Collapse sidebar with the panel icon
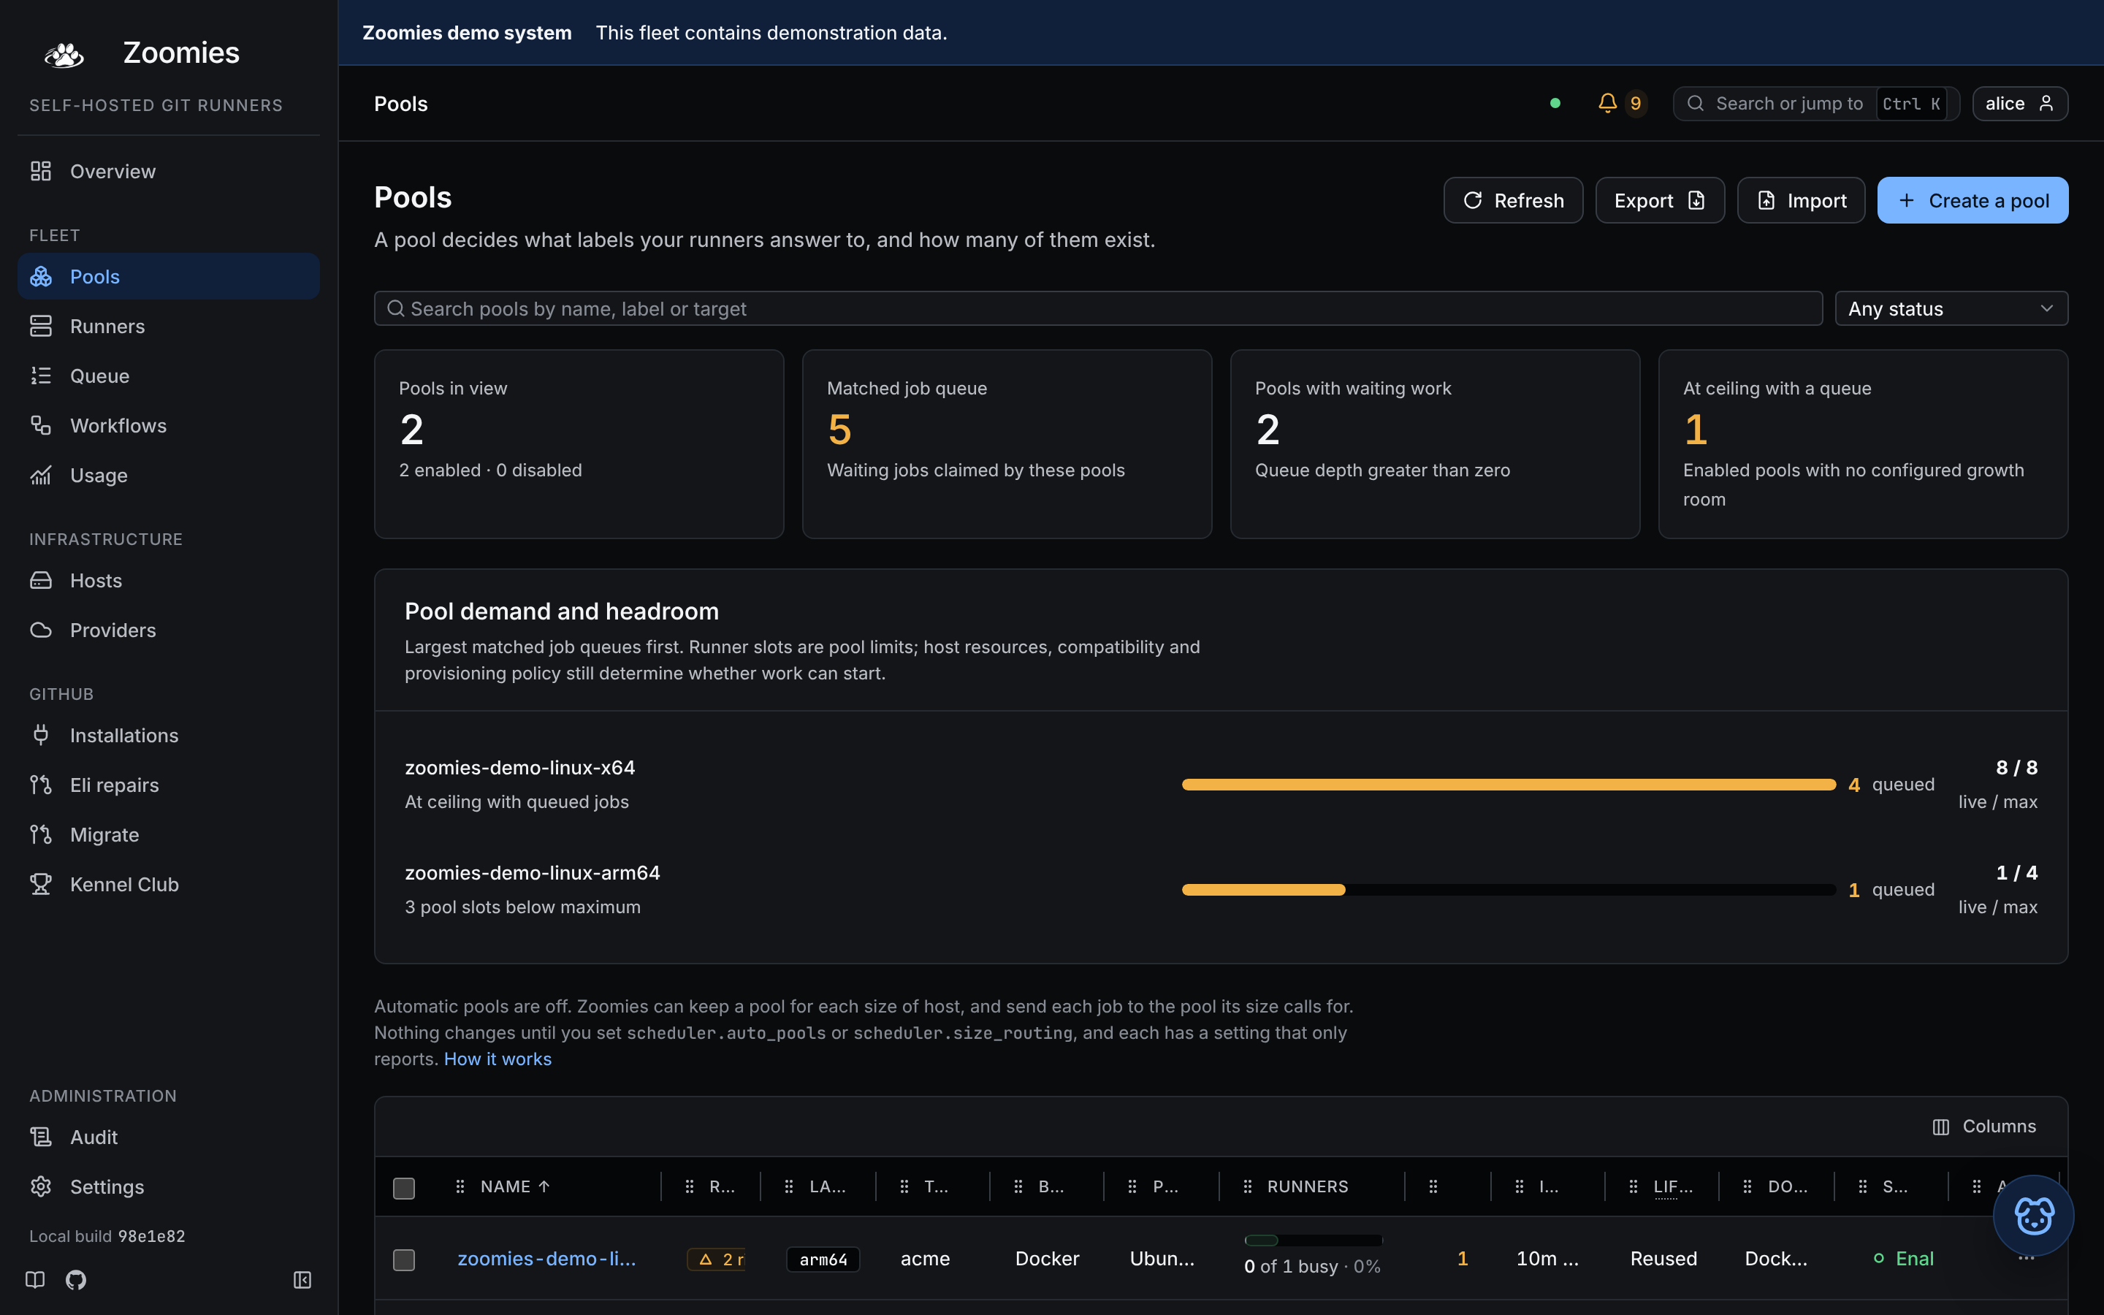2104x1315 pixels. 302,1279
